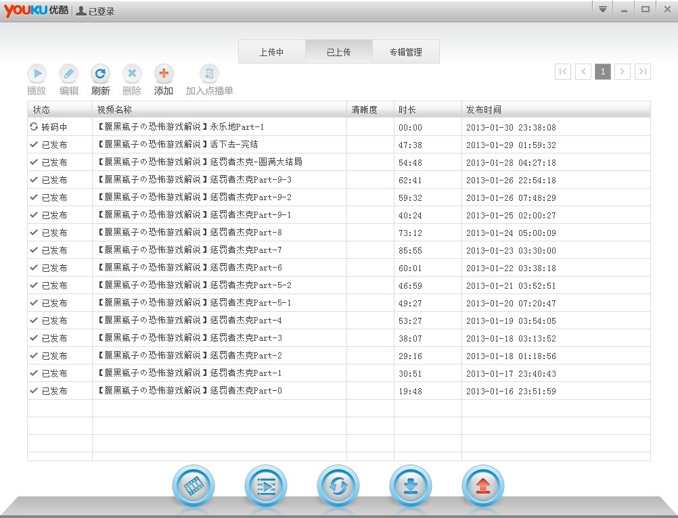Image resolution: width=678 pixels, height=518 pixels.
Task: Click the checkmark icon in the 活下去-完结 row
Action: [34, 144]
